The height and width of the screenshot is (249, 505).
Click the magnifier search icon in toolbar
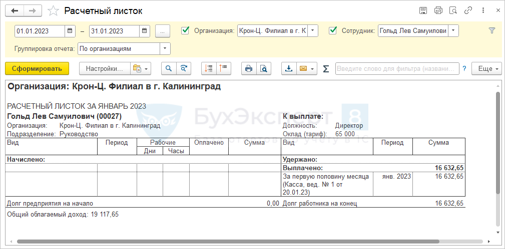point(169,69)
